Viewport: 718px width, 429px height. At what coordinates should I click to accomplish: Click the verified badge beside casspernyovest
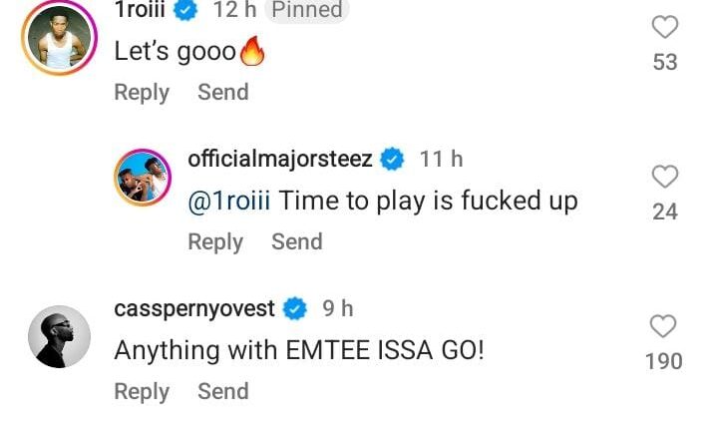coord(294,309)
